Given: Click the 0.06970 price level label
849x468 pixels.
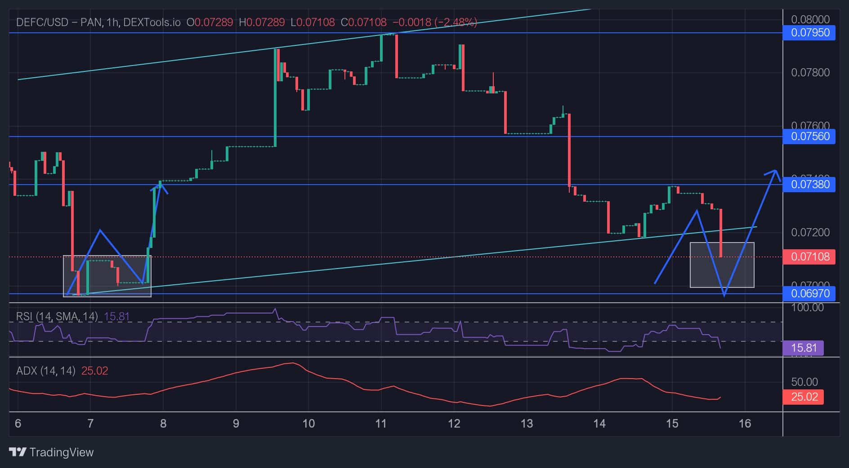Looking at the screenshot, I should (x=809, y=294).
